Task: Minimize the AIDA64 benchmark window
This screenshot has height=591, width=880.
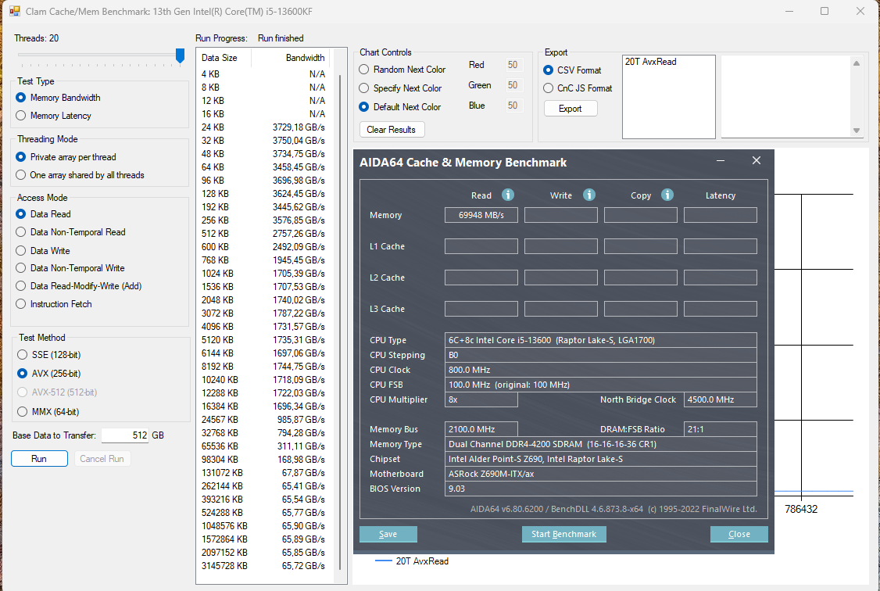Action: click(x=721, y=161)
